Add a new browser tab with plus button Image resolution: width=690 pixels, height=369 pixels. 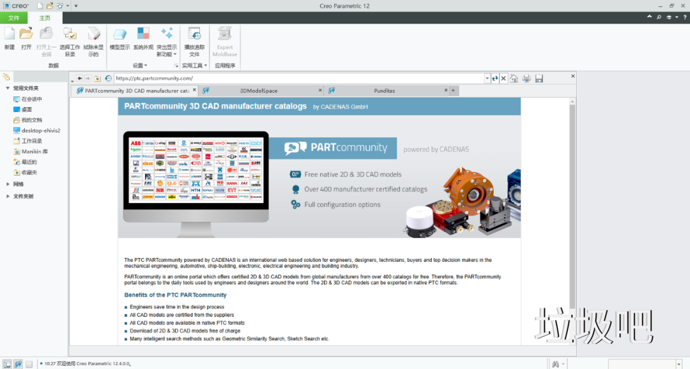tap(453, 91)
